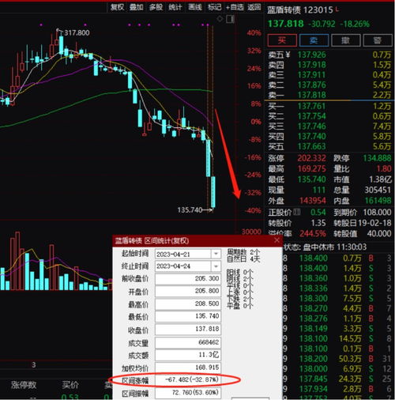
Task: Click the diamond icon above the chart
Action: pos(220,19)
